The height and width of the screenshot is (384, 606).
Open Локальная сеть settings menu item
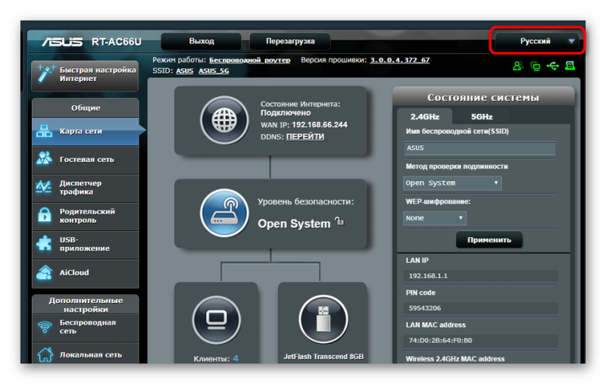[86, 354]
